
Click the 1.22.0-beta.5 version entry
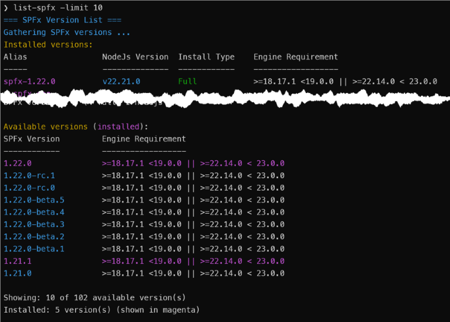[x=34, y=200]
